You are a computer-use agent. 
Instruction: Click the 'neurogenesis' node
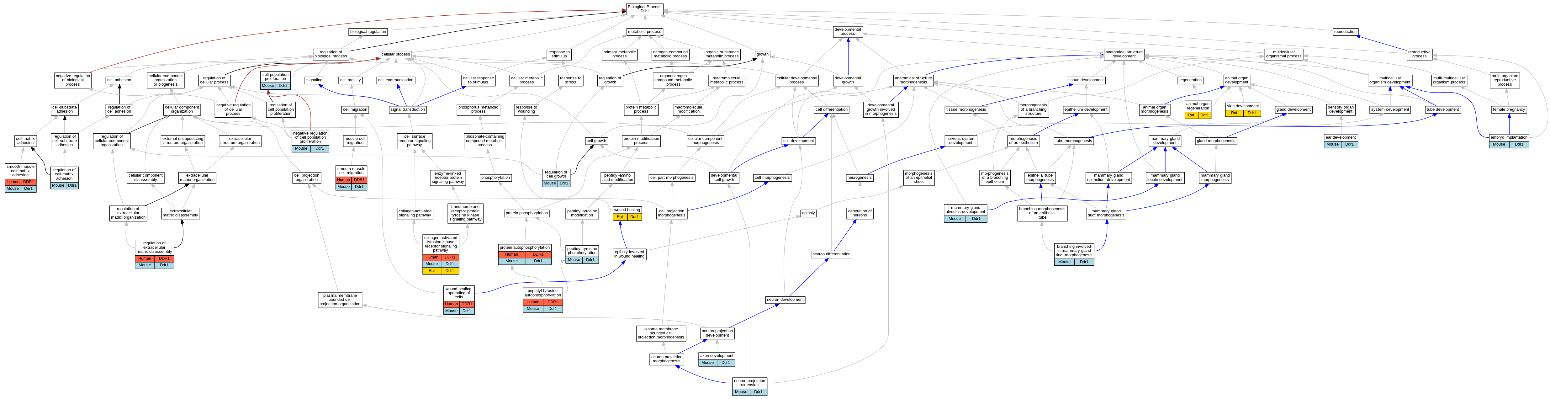(x=860, y=178)
